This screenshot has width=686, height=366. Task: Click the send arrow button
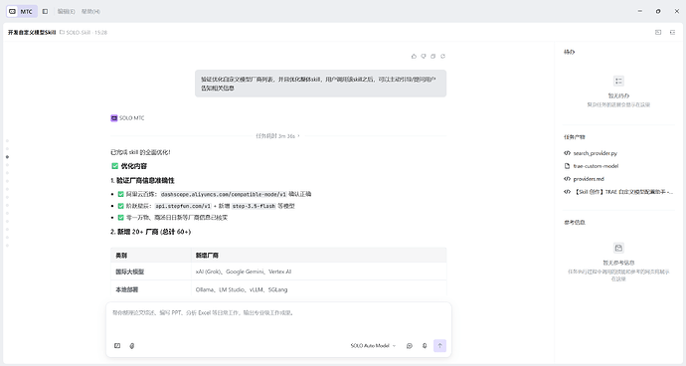[x=439, y=345]
